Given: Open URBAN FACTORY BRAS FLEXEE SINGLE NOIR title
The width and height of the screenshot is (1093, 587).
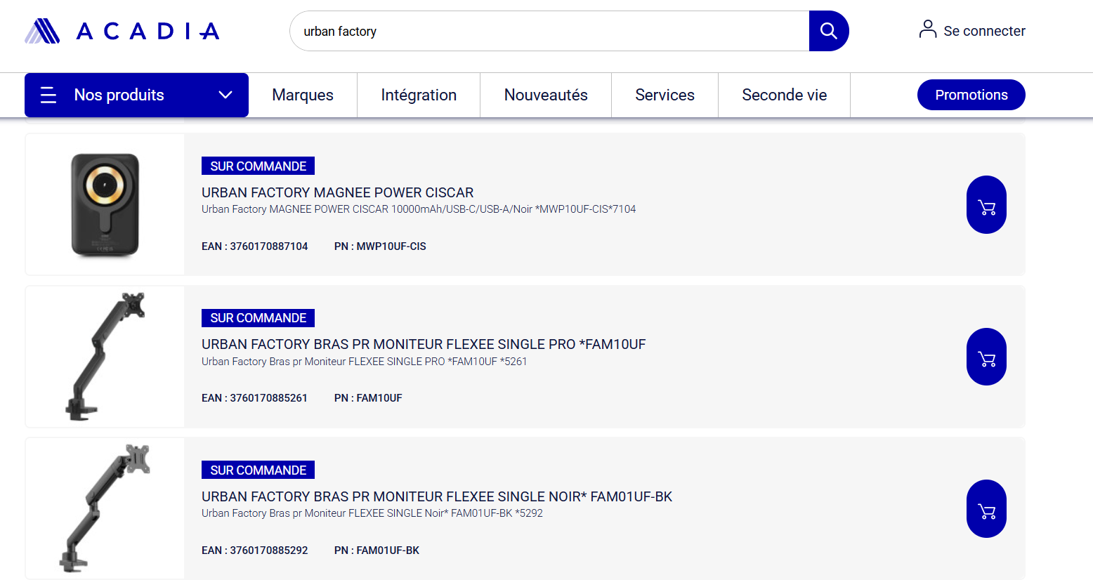Looking at the screenshot, I should point(437,496).
